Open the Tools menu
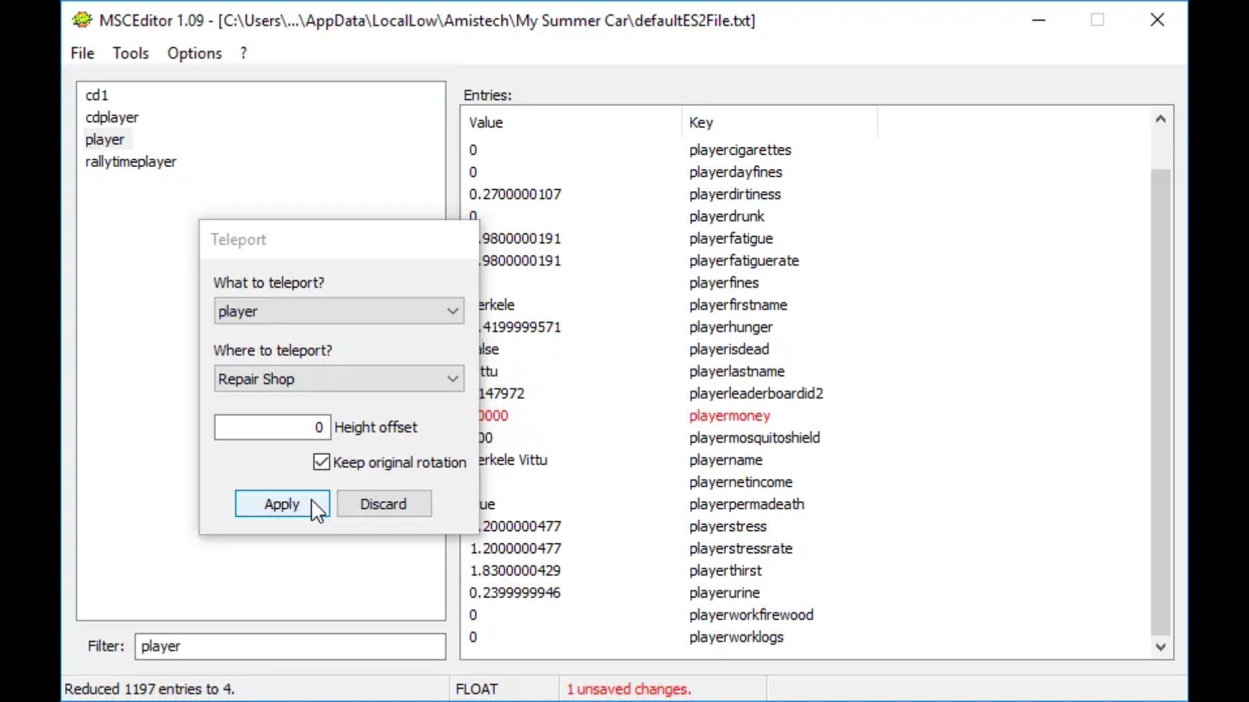1249x702 pixels. [x=130, y=53]
